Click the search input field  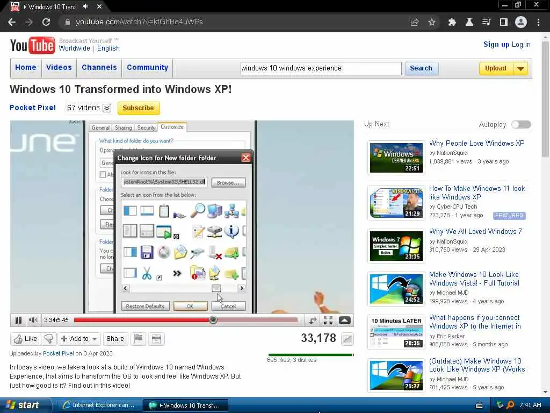point(321,68)
